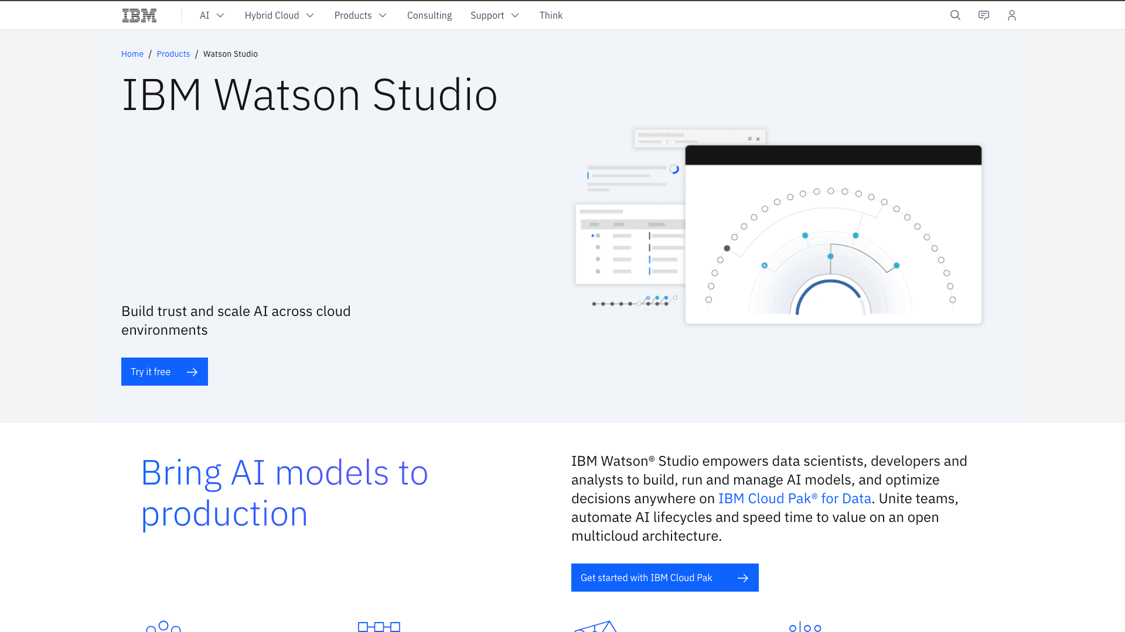Open the Think menu item
Image resolution: width=1125 pixels, height=632 pixels.
[x=551, y=15]
